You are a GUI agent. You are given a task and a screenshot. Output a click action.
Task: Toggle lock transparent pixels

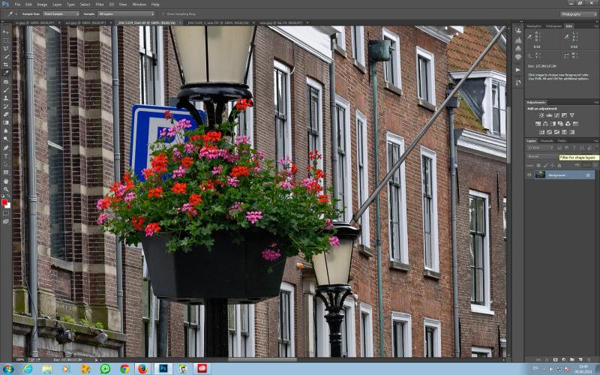538,165
